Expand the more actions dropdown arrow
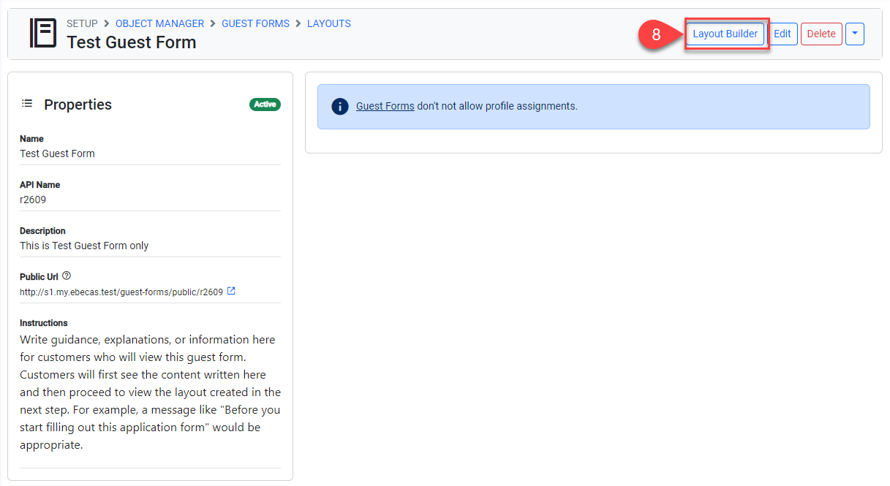The width and height of the screenshot is (890, 486). click(x=855, y=34)
